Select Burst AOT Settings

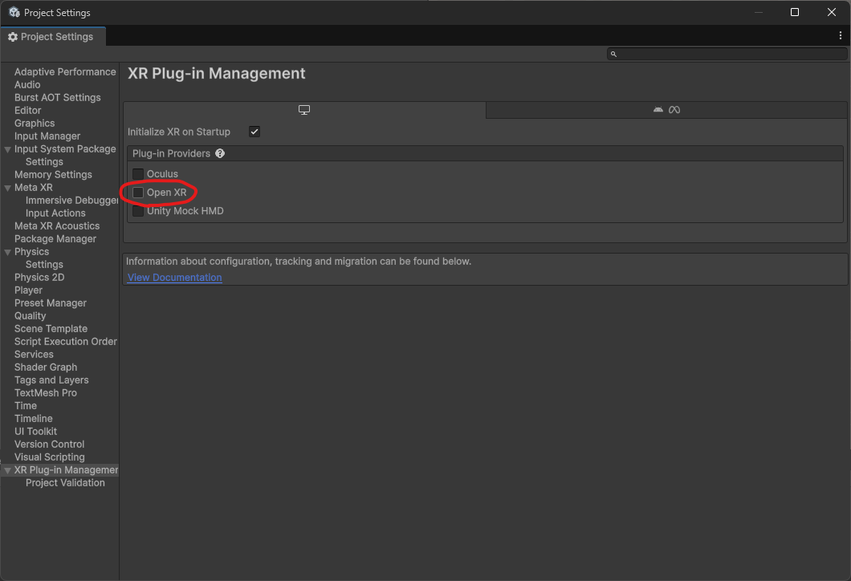coord(58,98)
